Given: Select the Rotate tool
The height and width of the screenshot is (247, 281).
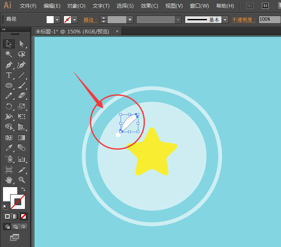Looking at the screenshot, I should click(x=9, y=106).
